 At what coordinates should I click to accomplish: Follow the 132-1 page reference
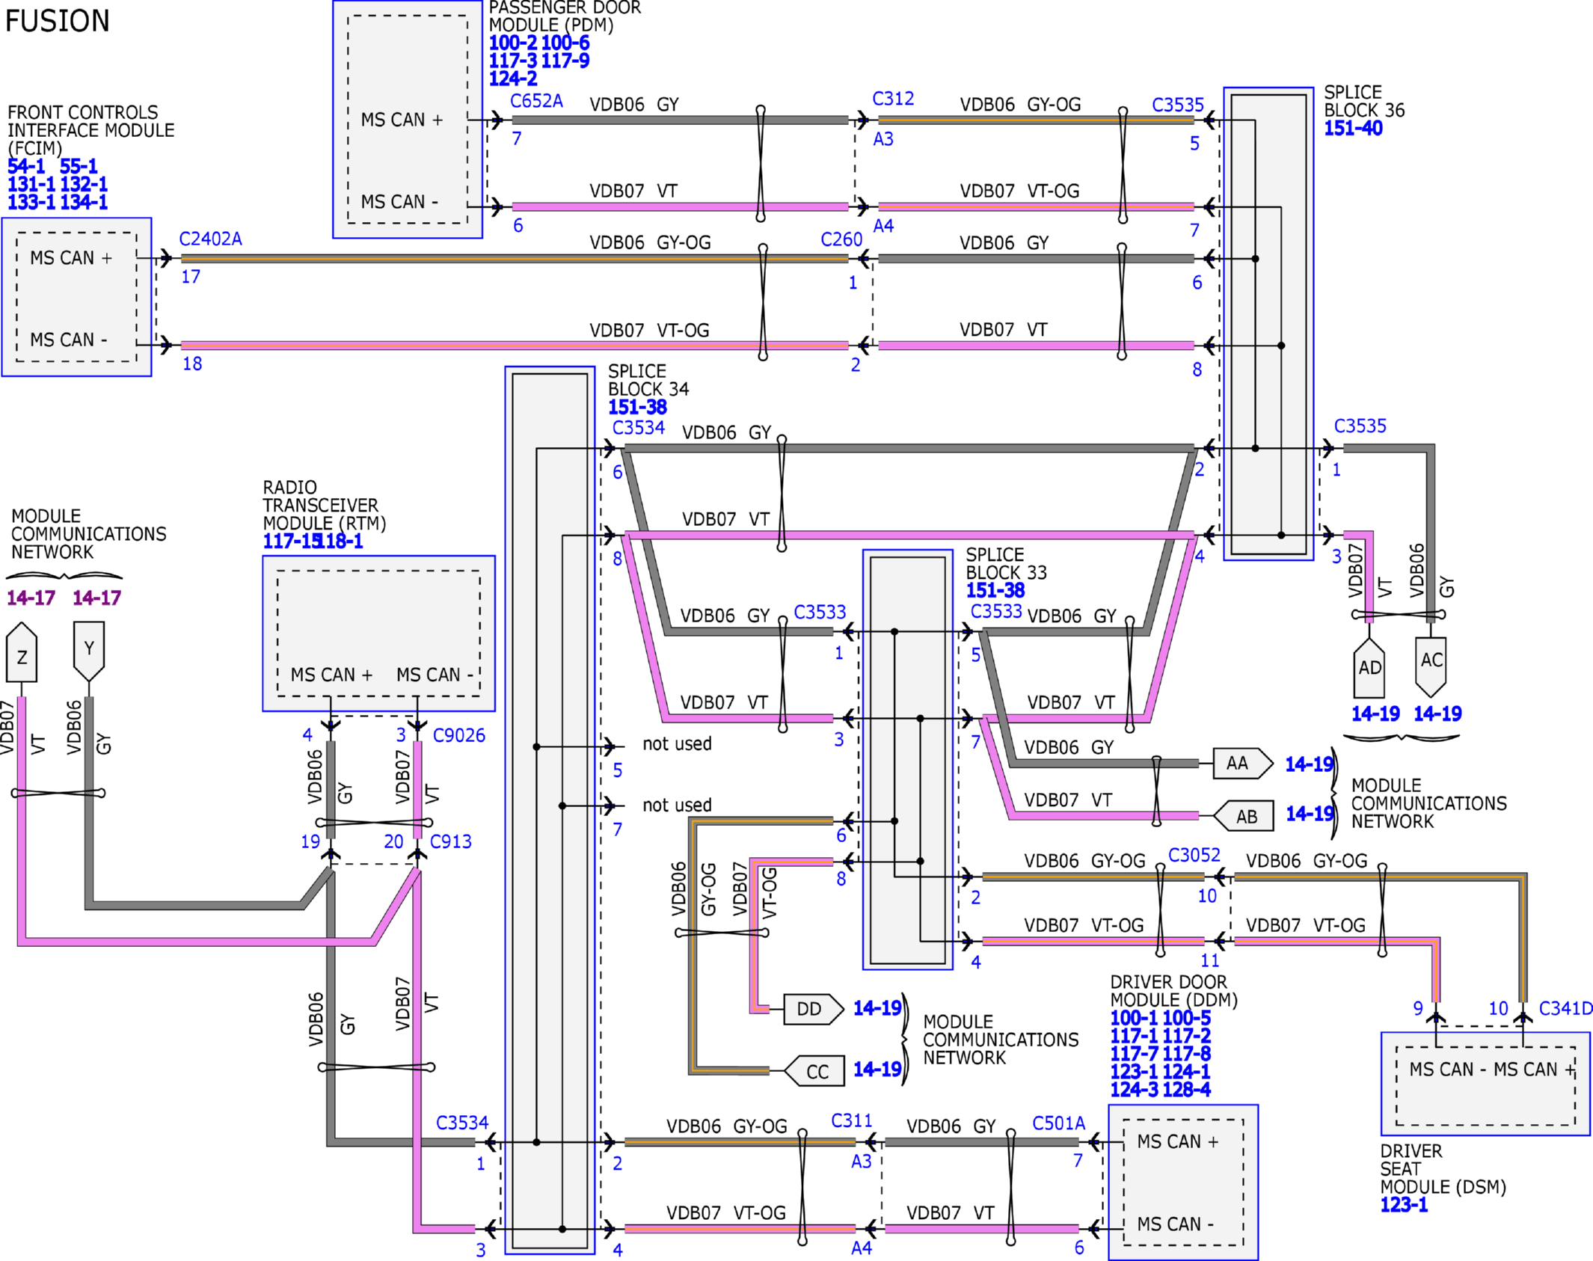(x=84, y=184)
